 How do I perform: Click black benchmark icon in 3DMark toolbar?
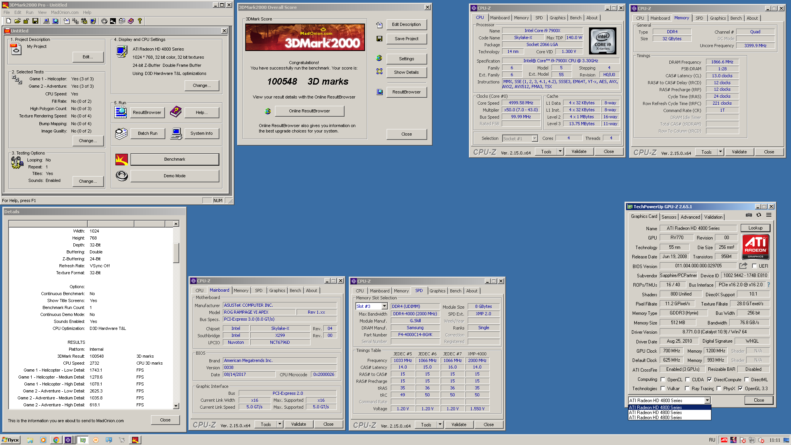click(x=113, y=21)
